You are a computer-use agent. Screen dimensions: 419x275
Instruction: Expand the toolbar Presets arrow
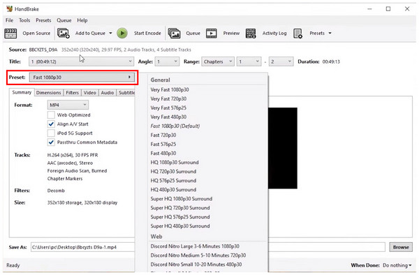(330, 34)
